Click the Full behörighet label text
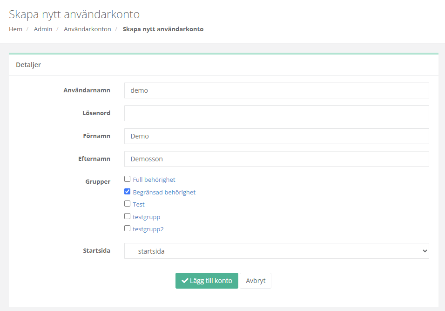The height and width of the screenshot is (311, 445). [x=154, y=180]
